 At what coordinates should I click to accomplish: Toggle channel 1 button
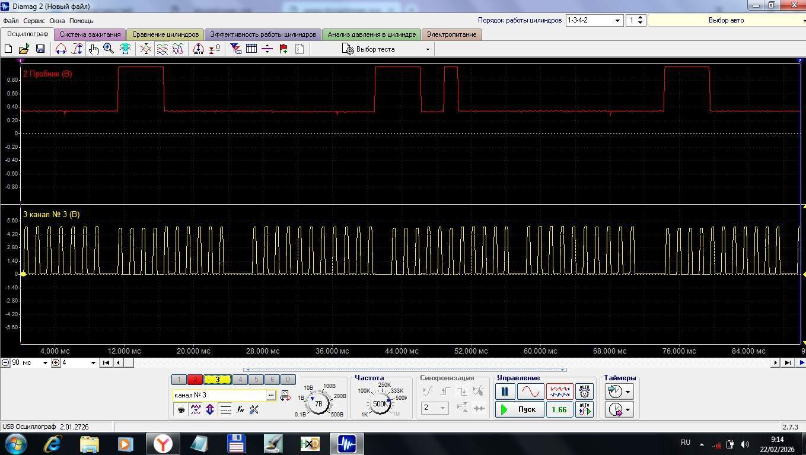(179, 380)
